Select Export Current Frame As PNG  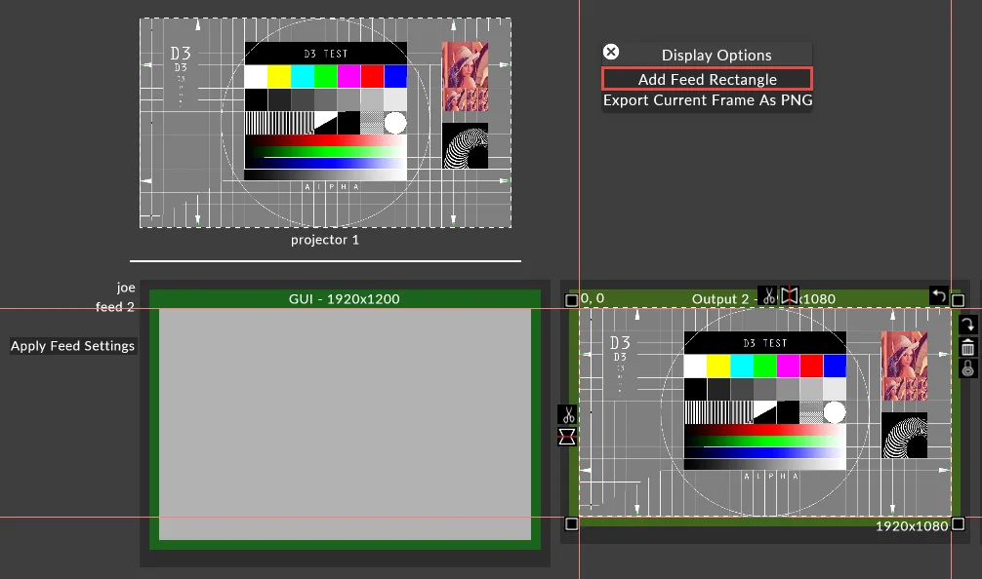tap(707, 100)
